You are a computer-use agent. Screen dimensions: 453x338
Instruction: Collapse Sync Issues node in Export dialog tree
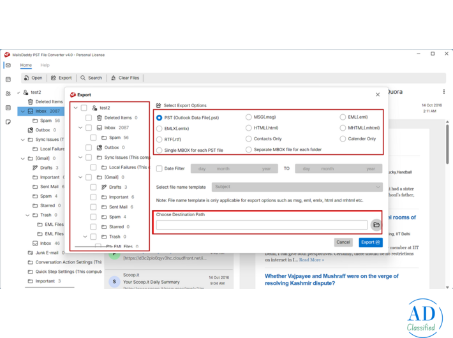[80, 158]
